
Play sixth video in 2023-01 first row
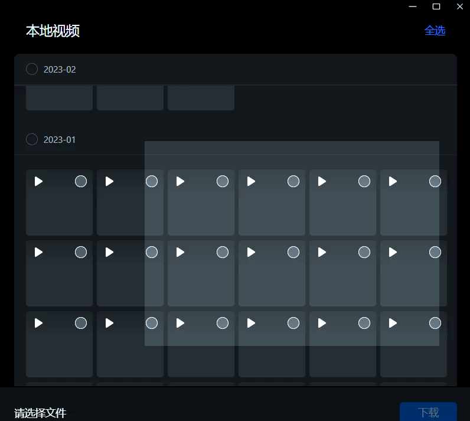pyautogui.click(x=393, y=181)
